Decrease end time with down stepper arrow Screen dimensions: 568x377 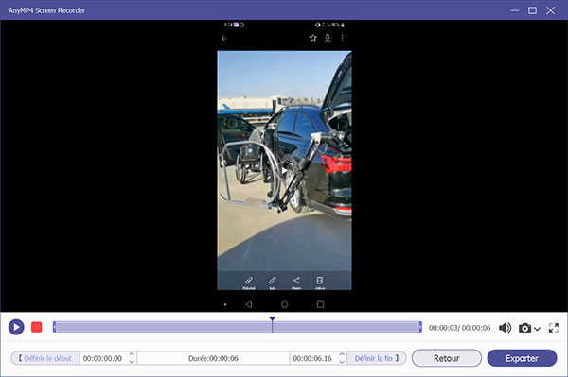(342, 362)
